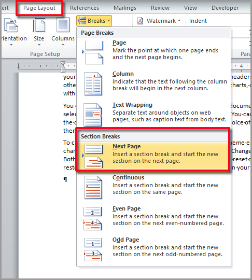Click the Page Breaks menu header
This screenshot has width=252, height=280.
point(97,33)
